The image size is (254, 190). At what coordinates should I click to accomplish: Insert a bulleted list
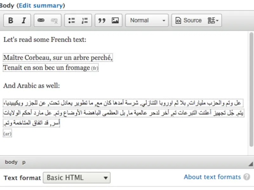click(x=71, y=21)
